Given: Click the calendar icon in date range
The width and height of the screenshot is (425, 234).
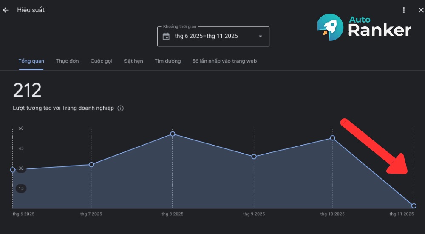Looking at the screenshot, I should pyautogui.click(x=166, y=37).
